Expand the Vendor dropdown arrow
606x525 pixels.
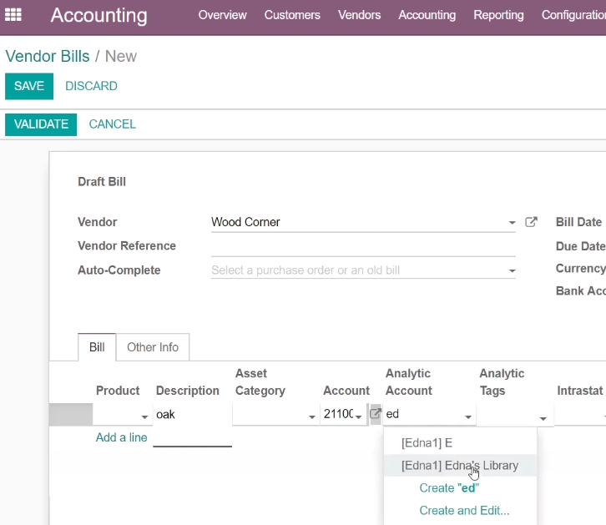(x=512, y=223)
